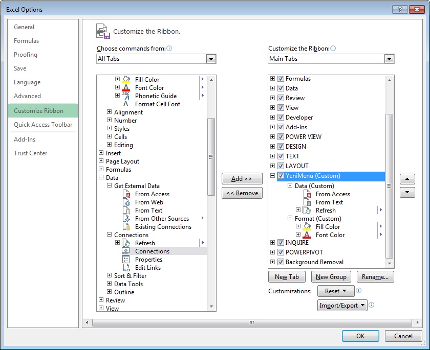Collapse the Format (Custom) group

click(290, 218)
